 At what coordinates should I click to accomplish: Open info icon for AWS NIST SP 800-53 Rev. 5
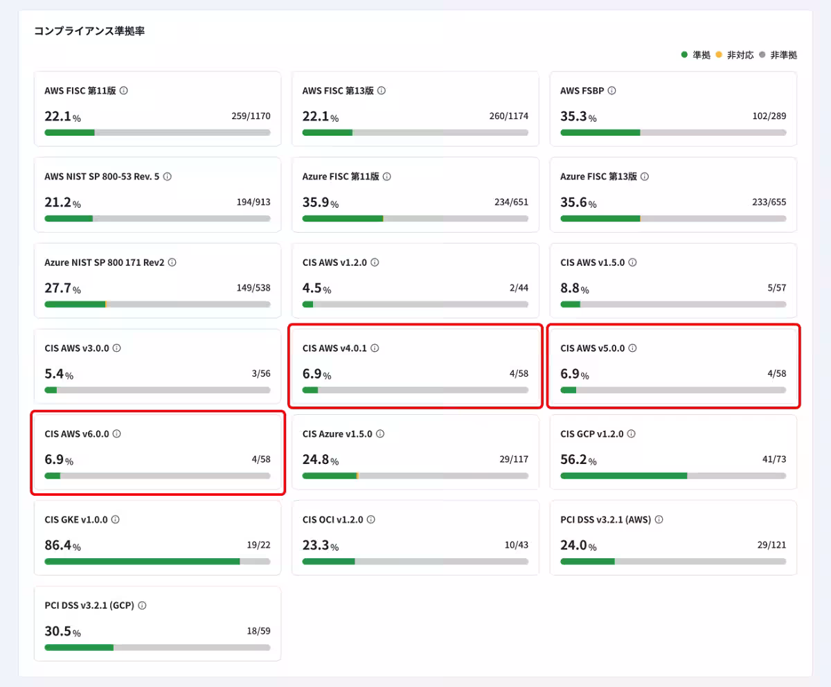point(168,177)
